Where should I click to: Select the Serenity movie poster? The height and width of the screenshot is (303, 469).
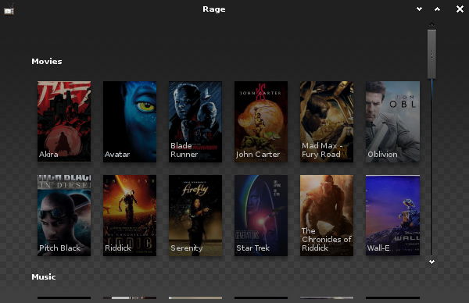click(195, 216)
